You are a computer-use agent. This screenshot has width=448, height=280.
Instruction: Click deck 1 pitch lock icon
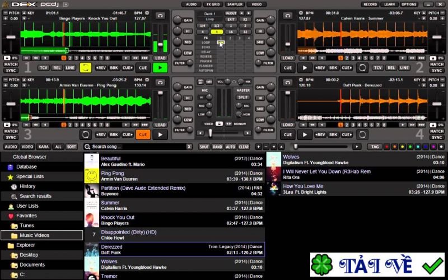7,58
